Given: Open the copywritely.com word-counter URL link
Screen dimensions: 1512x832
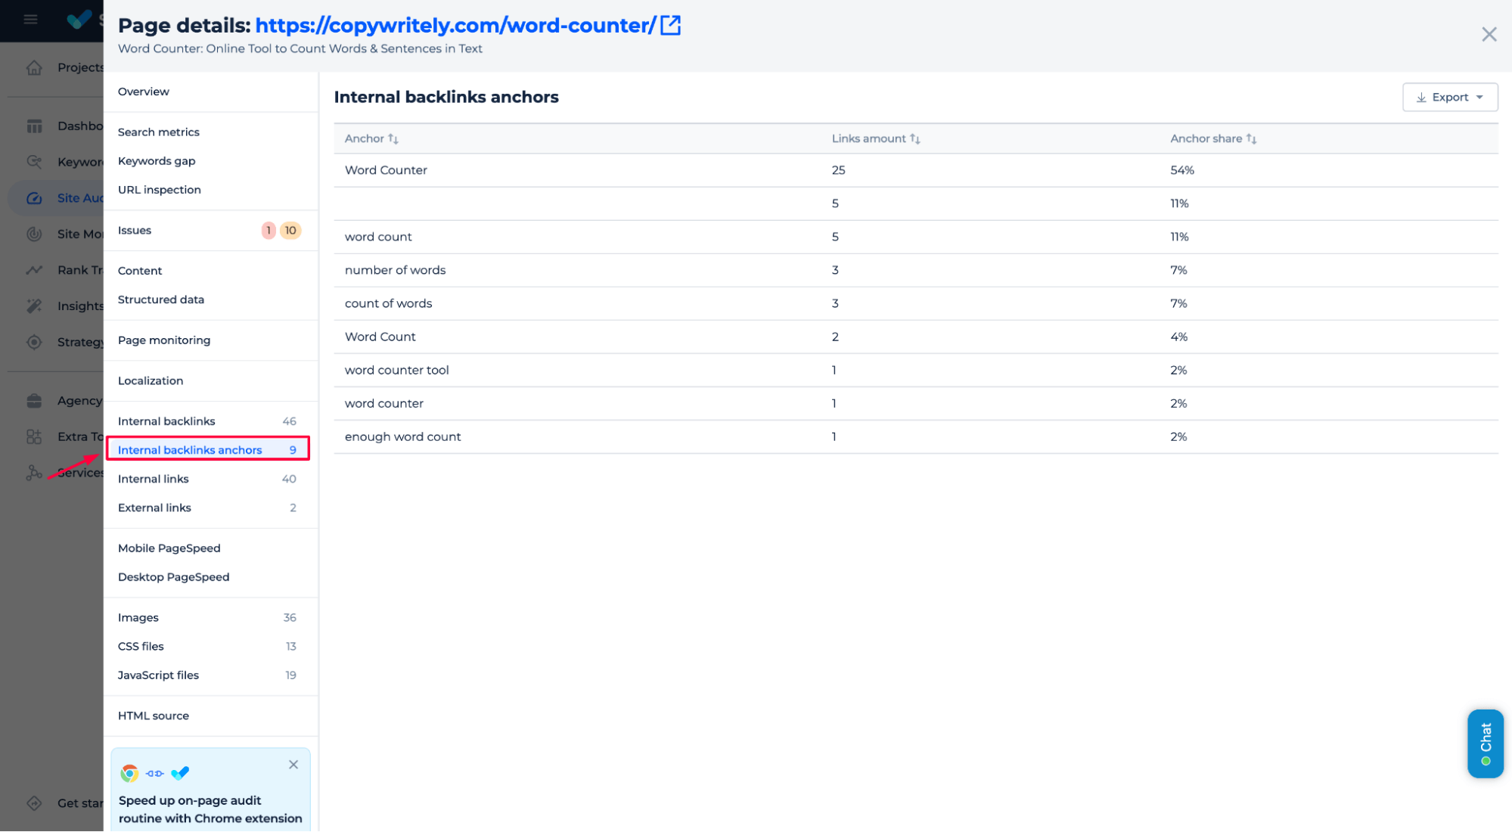Looking at the screenshot, I should click(x=455, y=25).
